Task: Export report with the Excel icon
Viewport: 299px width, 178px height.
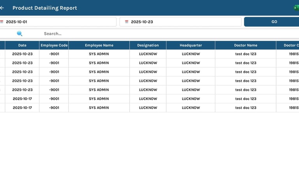Action: coord(296,8)
